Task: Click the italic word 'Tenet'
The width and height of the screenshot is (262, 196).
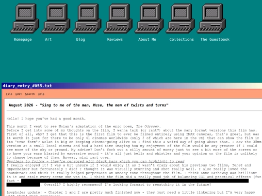Action: click(237, 166)
